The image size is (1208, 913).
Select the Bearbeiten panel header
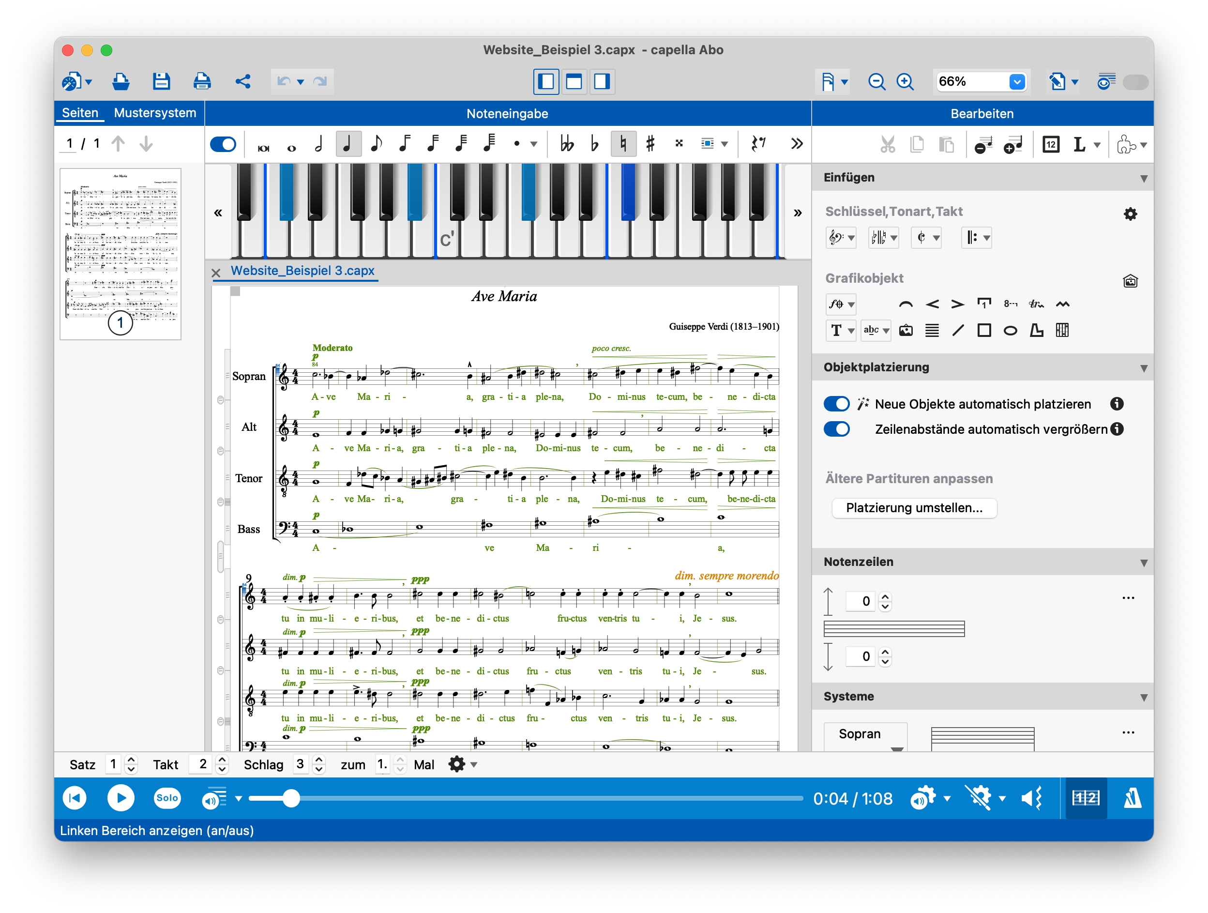tap(982, 114)
